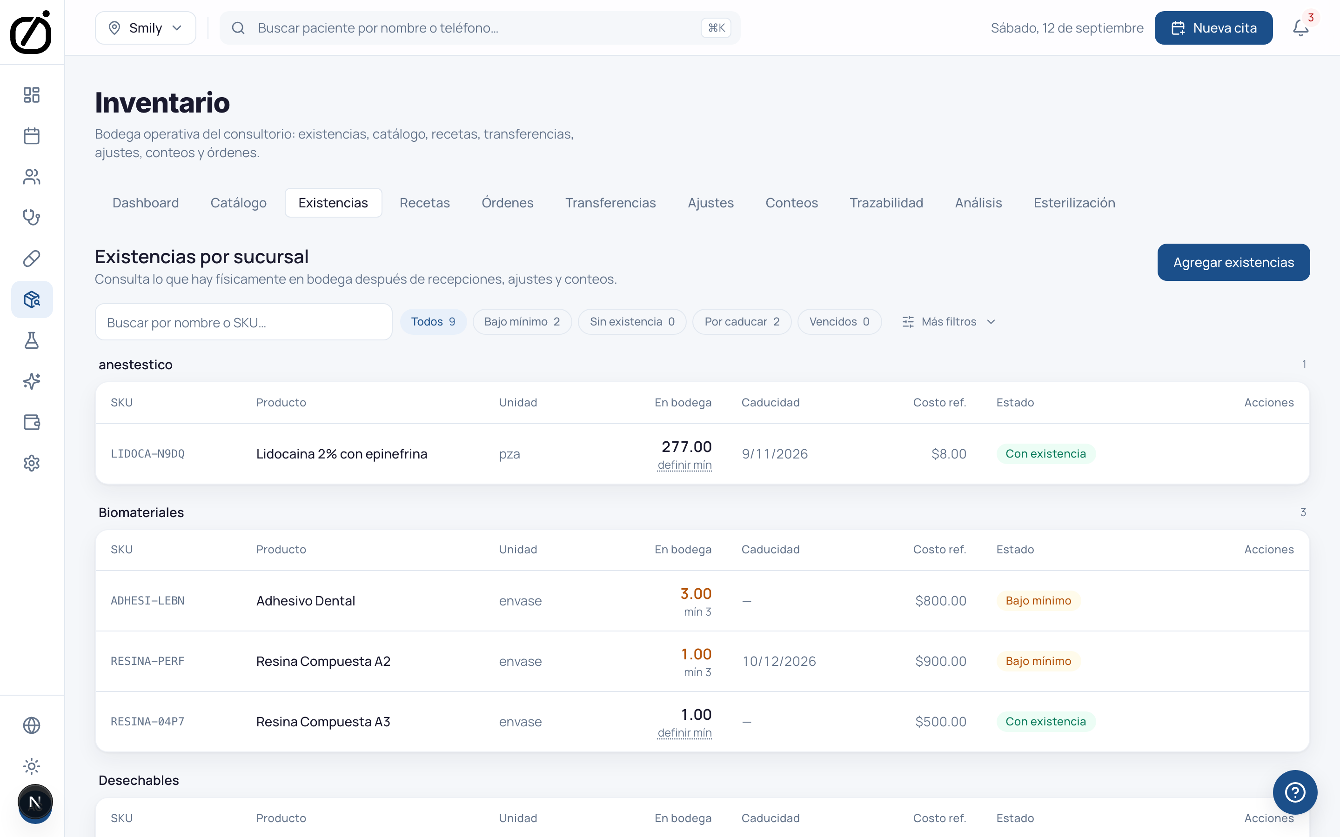Screen dimensions: 1340x837
Task: Open the patients (people) icon in sidebar
Action: pyautogui.click(x=32, y=177)
